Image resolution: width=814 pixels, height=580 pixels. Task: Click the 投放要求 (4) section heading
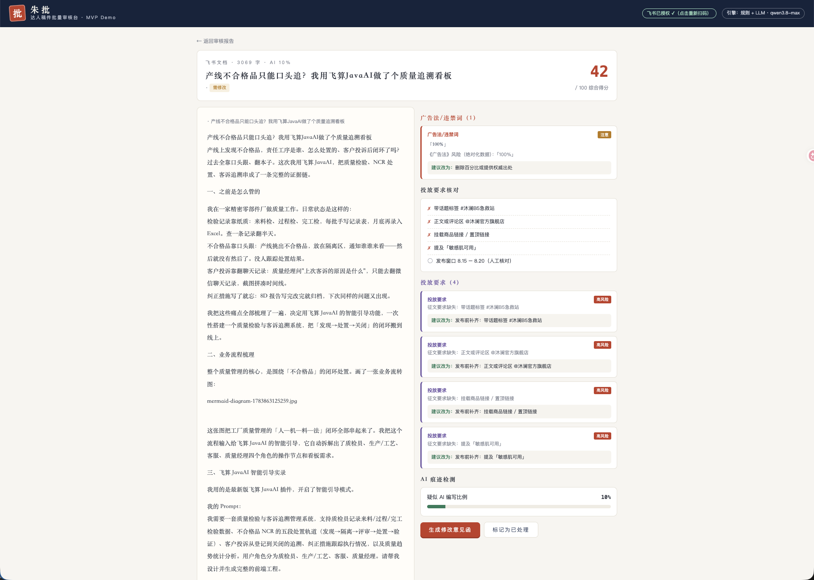pyautogui.click(x=439, y=283)
